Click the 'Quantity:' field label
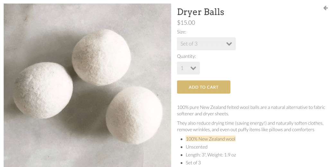Image resolution: width=329 pixels, height=167 pixels. (x=187, y=56)
